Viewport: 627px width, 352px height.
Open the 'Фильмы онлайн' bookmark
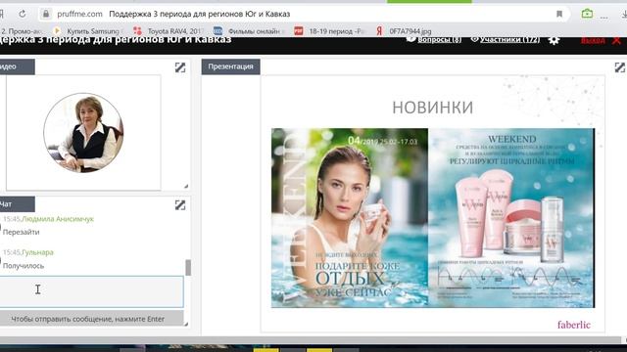[x=248, y=30]
